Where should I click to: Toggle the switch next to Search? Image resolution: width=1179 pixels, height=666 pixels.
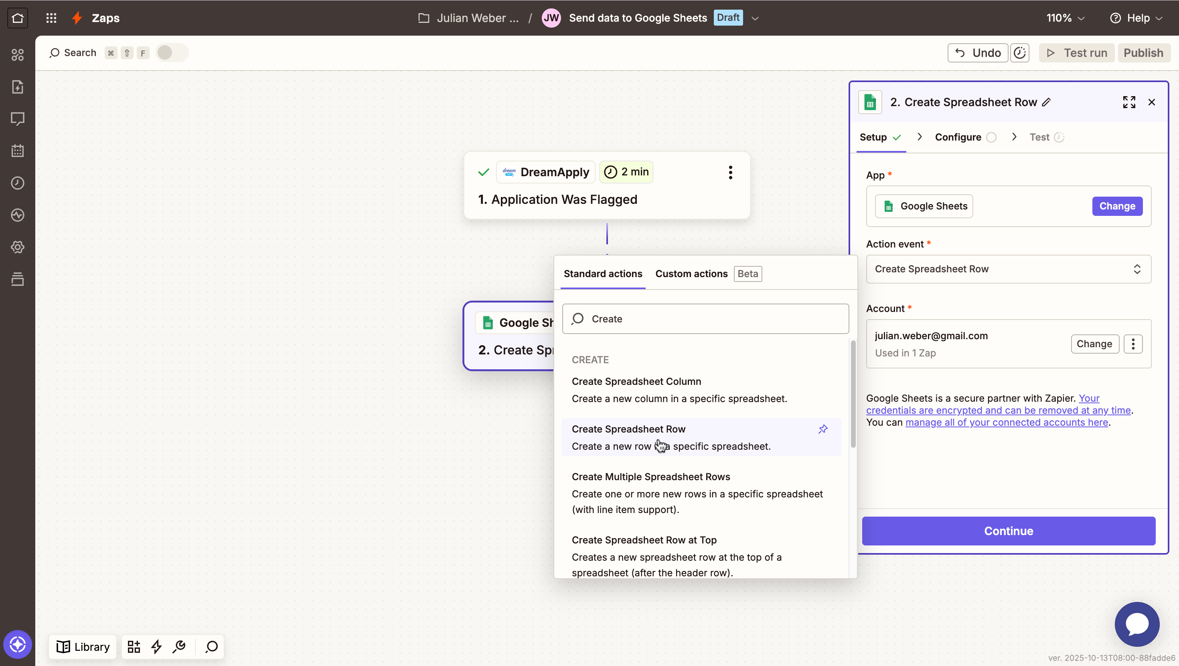pos(172,52)
